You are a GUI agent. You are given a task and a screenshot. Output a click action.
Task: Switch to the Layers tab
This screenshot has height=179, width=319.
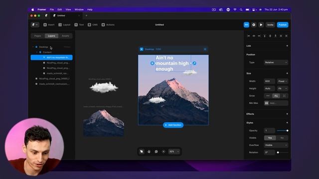point(51,36)
